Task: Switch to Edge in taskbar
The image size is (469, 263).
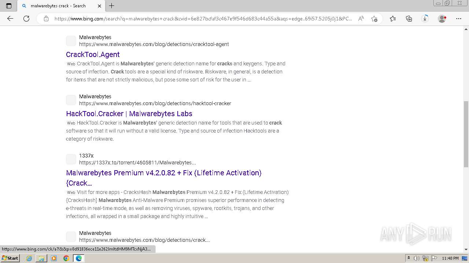Action: (x=79, y=258)
